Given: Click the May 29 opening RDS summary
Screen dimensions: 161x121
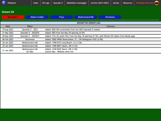Looking at the screenshot, I should coord(65,33).
